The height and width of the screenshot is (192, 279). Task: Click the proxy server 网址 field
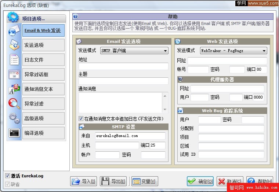coord(227,88)
